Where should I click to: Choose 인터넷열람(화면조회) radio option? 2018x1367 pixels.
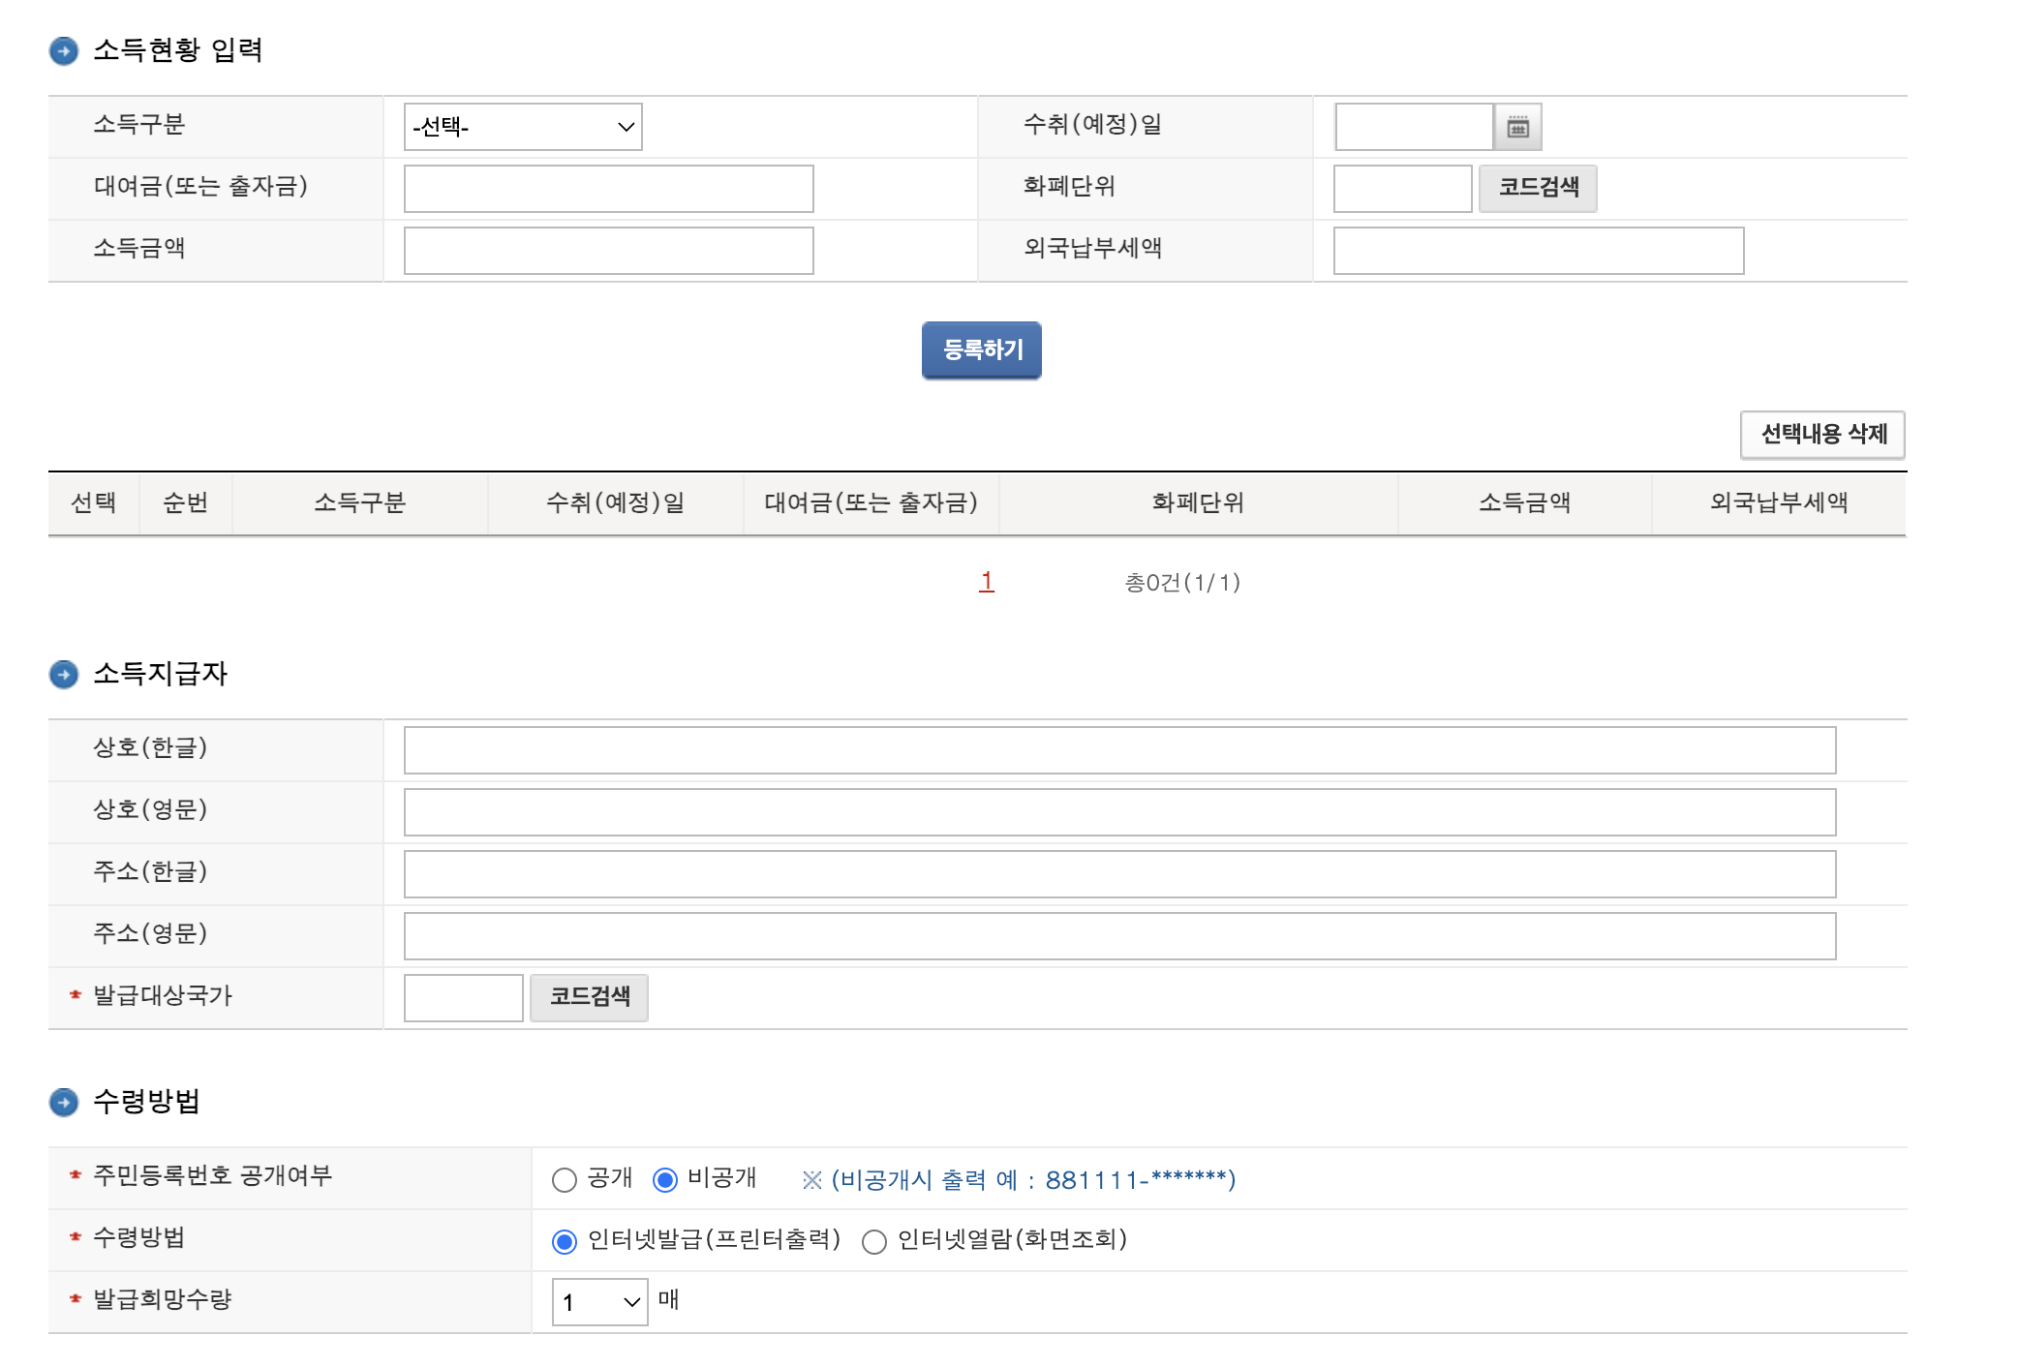(x=874, y=1241)
